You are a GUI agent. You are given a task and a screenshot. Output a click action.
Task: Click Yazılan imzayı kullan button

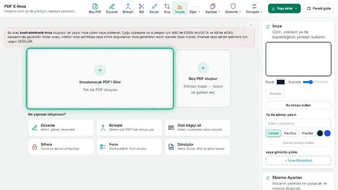298,143
